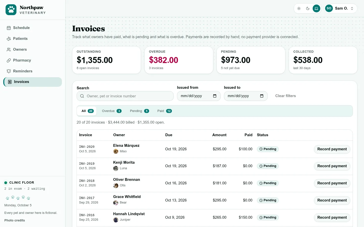The width and height of the screenshot is (364, 227).
Task: Go to Patients in sidebar
Action: tap(33, 39)
